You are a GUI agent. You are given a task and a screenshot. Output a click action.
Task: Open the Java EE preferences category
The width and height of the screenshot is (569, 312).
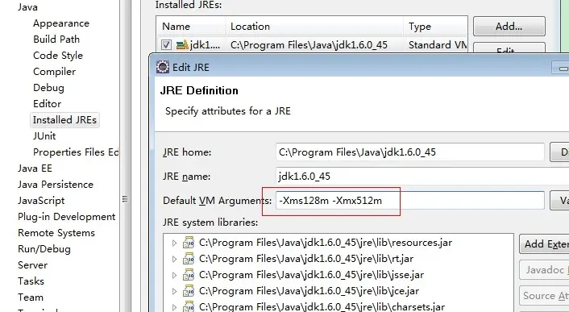35,168
